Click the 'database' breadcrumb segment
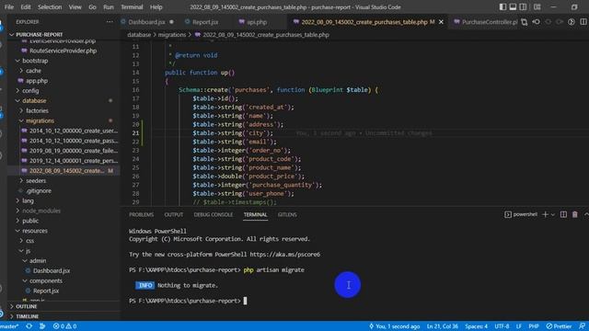 pos(139,35)
